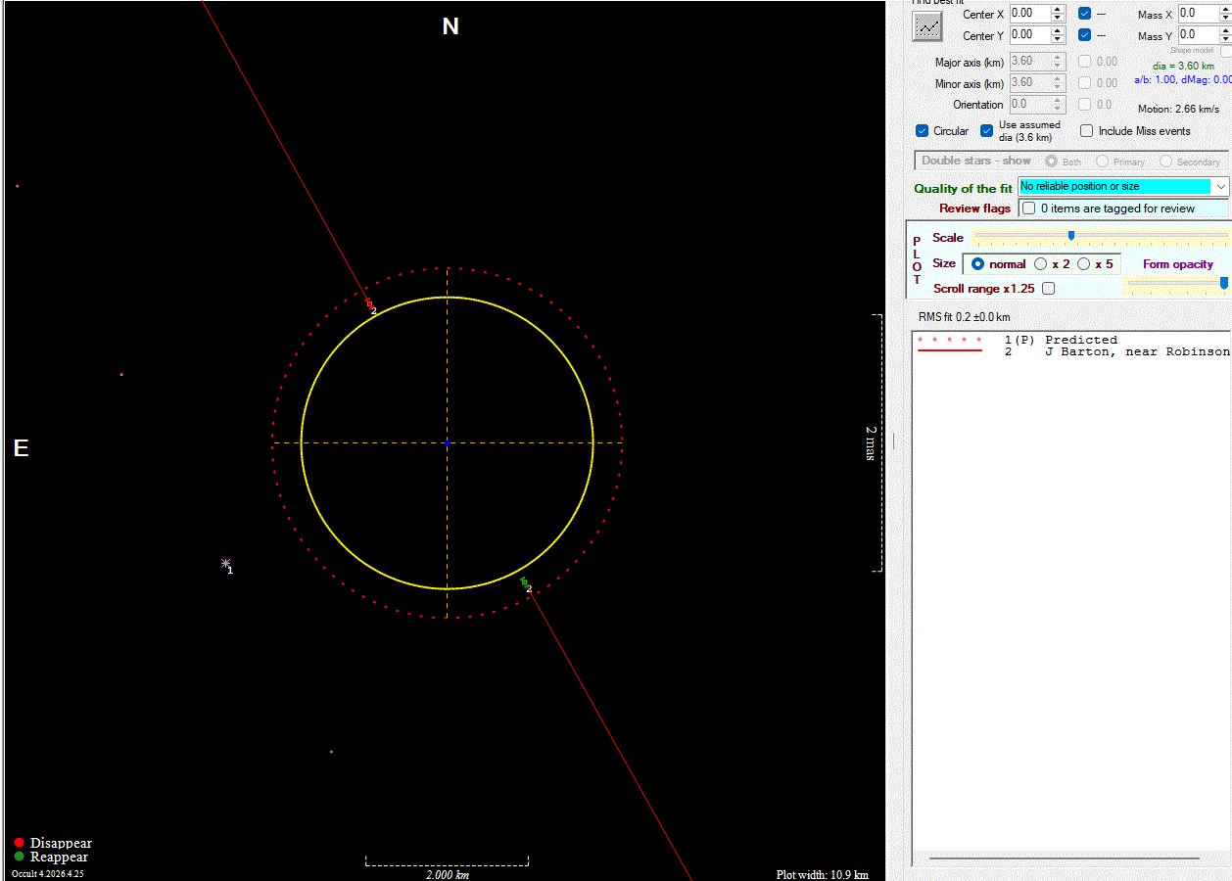The width and height of the screenshot is (1232, 881).
Task: Uncheck the checkbox beside Center X
Action: click(x=1085, y=14)
